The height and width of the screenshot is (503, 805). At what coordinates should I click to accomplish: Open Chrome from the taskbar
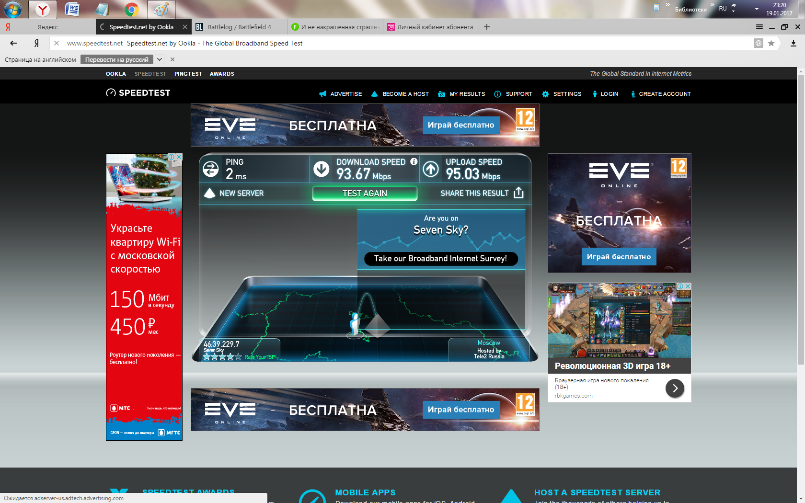pyautogui.click(x=131, y=9)
